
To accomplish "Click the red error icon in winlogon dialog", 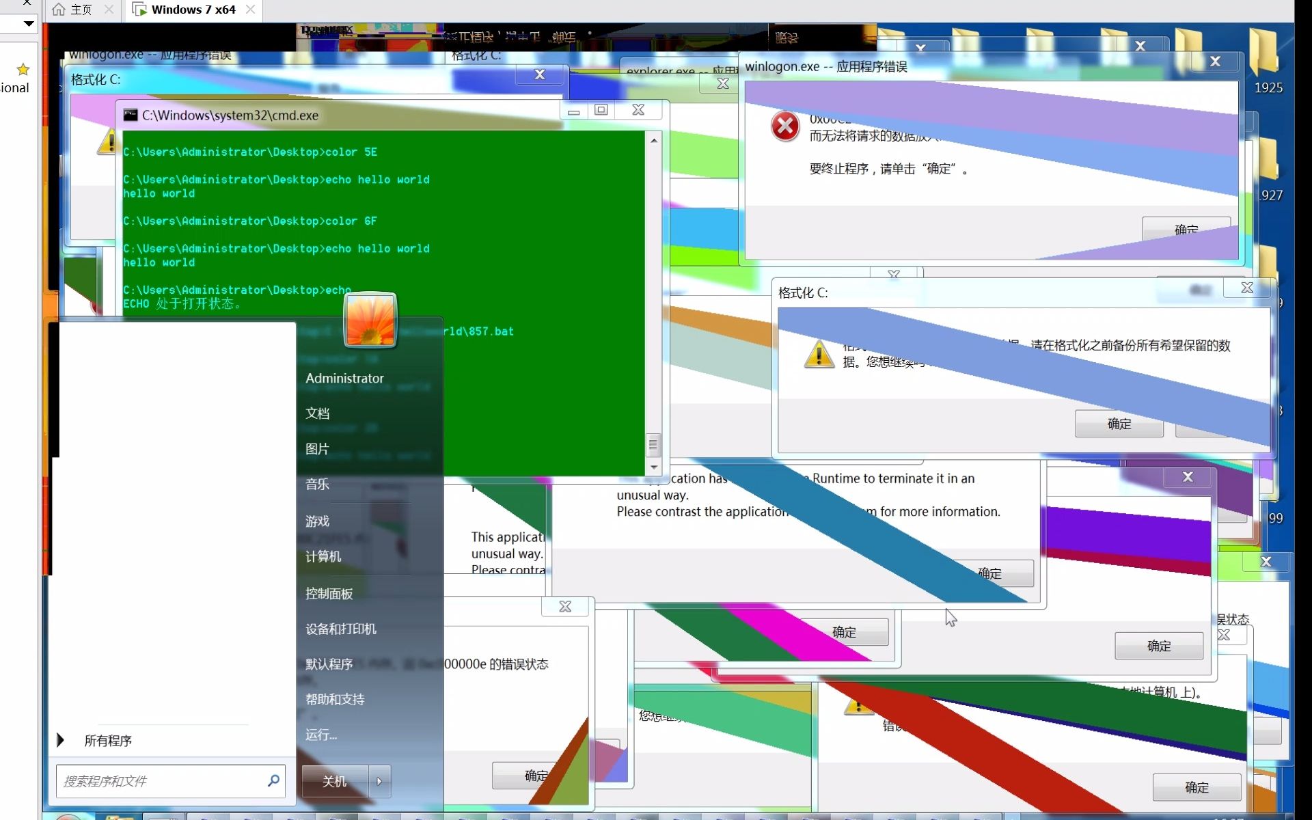I will click(785, 126).
